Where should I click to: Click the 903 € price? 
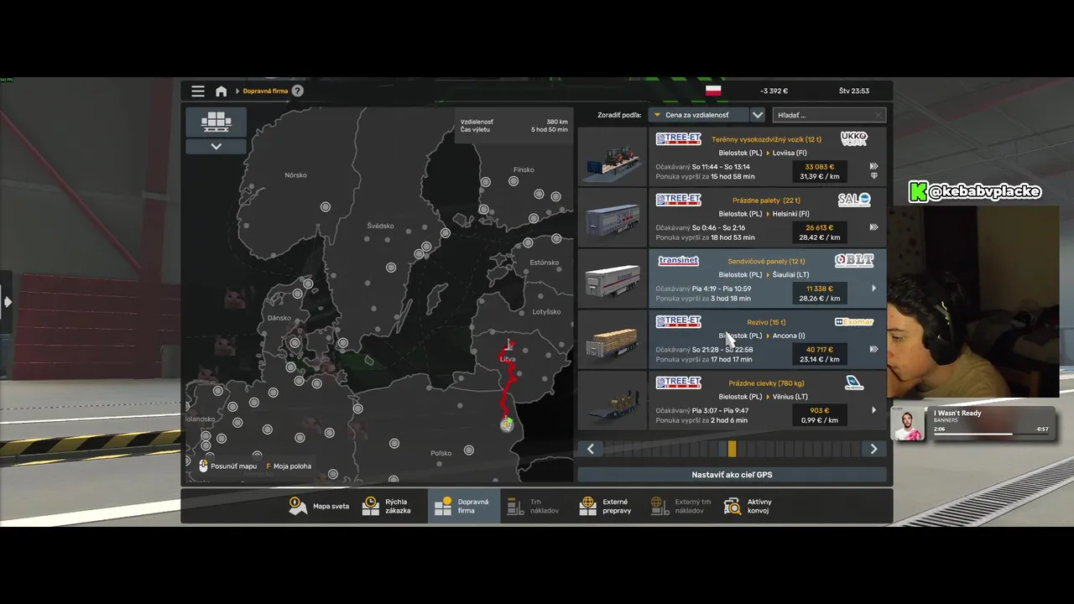[820, 410]
